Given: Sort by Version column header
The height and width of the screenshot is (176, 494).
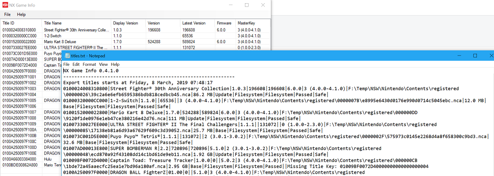Looking at the screenshot, I should (163, 23).
